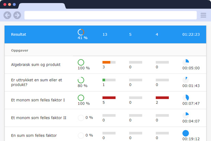Click the time pie icon above 00:07:47
Viewport: 211px width, 141px height.
(x=185, y=98)
